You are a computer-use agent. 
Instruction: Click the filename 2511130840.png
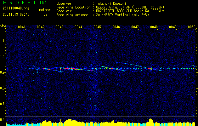[x=16, y=9]
